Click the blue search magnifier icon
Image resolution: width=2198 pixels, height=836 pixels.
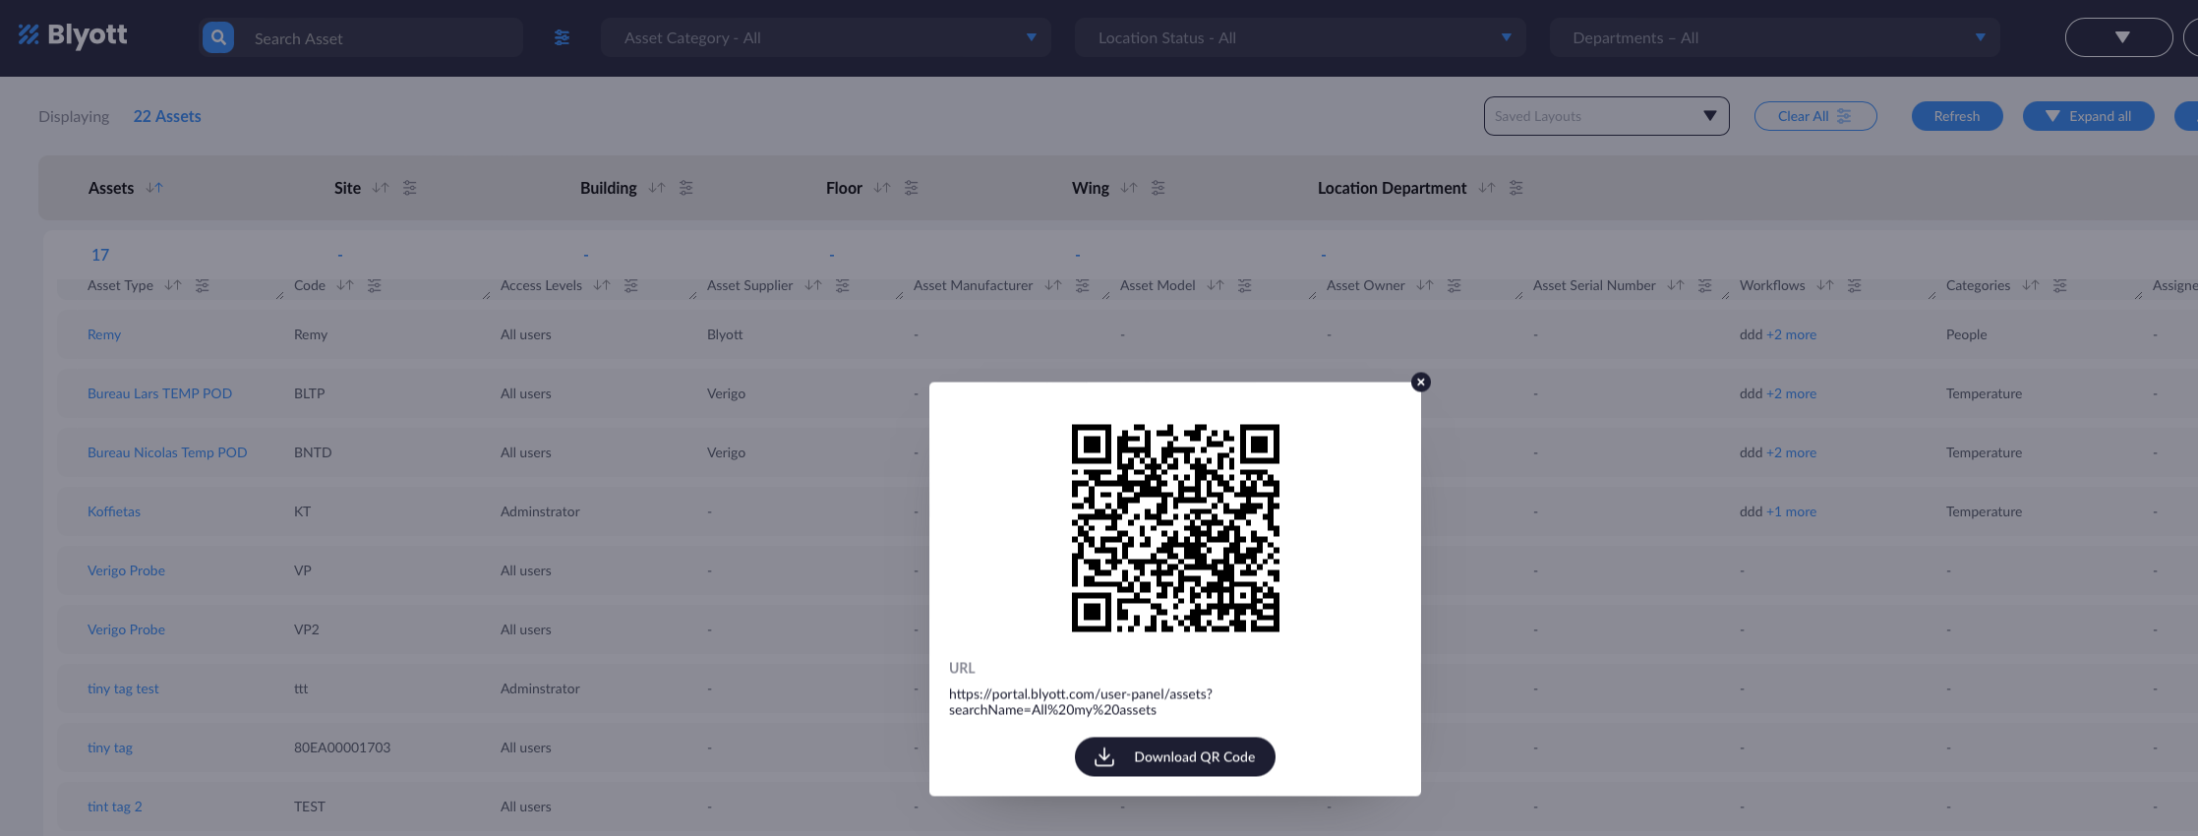(x=218, y=37)
